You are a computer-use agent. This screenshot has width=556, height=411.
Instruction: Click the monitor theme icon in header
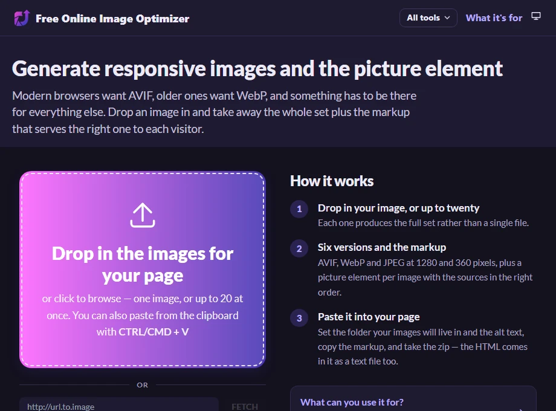coord(536,16)
